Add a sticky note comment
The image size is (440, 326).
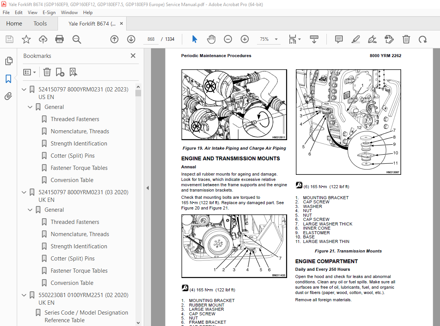coord(339,39)
